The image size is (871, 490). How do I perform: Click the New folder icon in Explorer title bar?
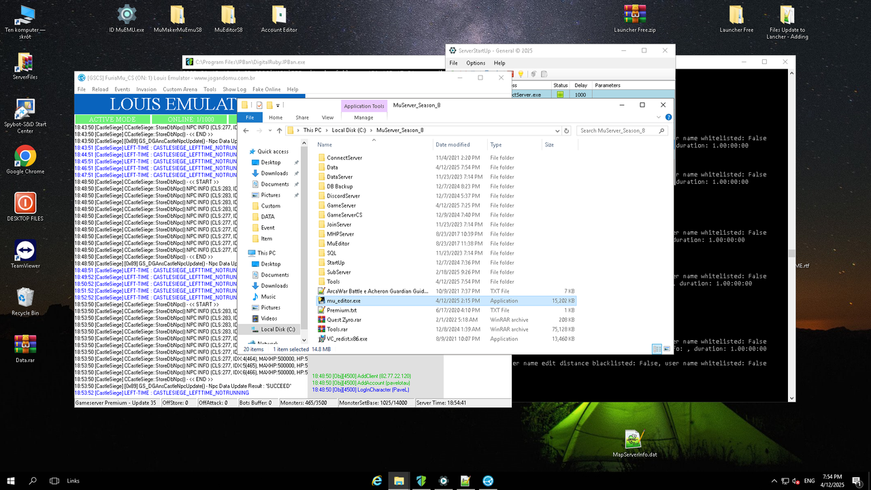pyautogui.click(x=269, y=105)
